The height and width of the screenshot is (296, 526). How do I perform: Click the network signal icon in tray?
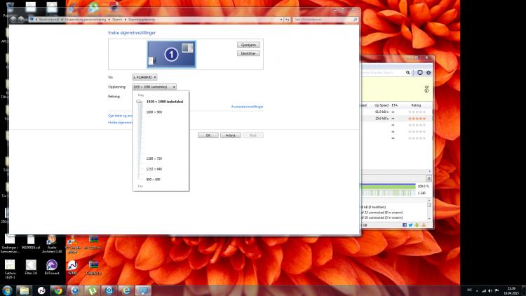click(x=484, y=290)
